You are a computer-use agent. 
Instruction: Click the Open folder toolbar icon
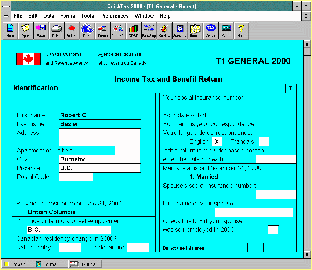click(x=25, y=31)
